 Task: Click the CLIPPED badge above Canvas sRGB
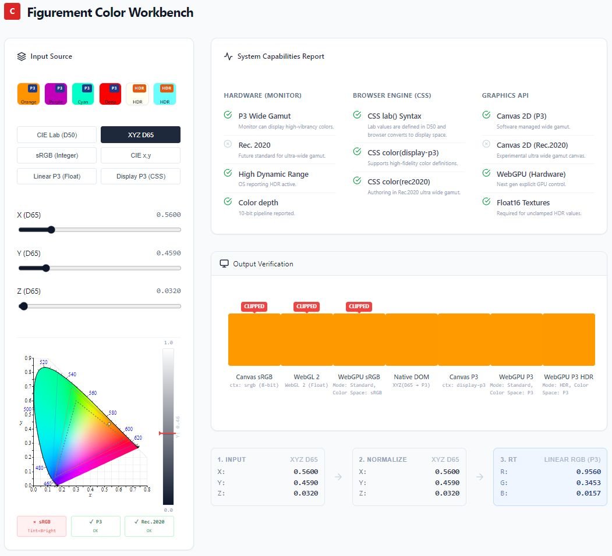[x=254, y=306]
